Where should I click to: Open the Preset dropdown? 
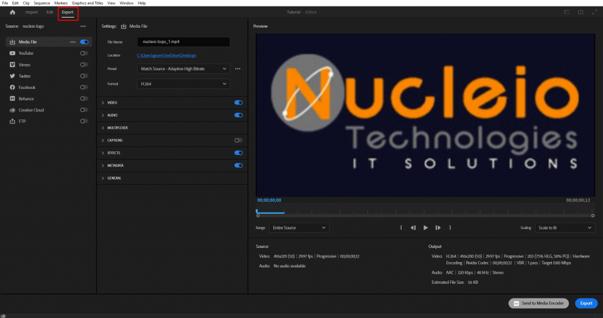[184, 69]
